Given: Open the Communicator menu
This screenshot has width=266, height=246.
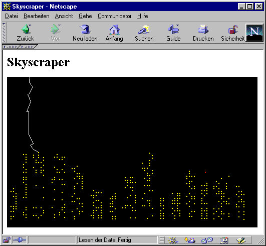Looking at the screenshot, I should (115, 16).
